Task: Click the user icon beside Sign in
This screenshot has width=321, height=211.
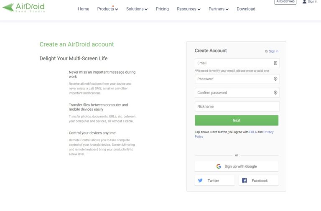Action: click(304, 2)
